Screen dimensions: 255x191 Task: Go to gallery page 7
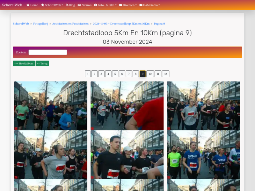point(129,74)
